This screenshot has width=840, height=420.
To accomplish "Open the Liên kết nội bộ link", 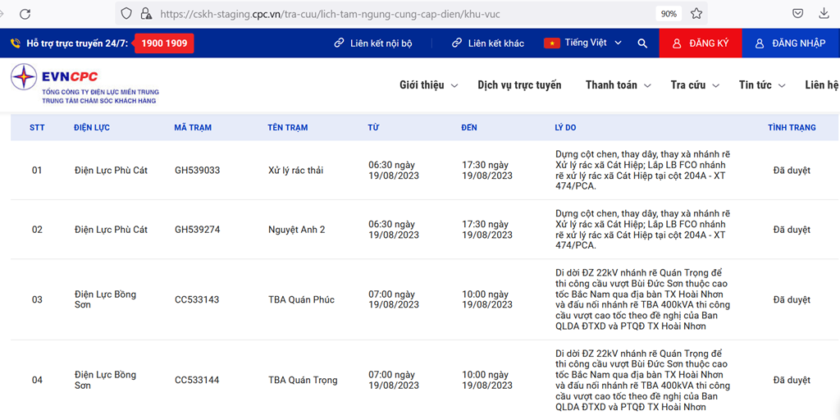I will 373,43.
